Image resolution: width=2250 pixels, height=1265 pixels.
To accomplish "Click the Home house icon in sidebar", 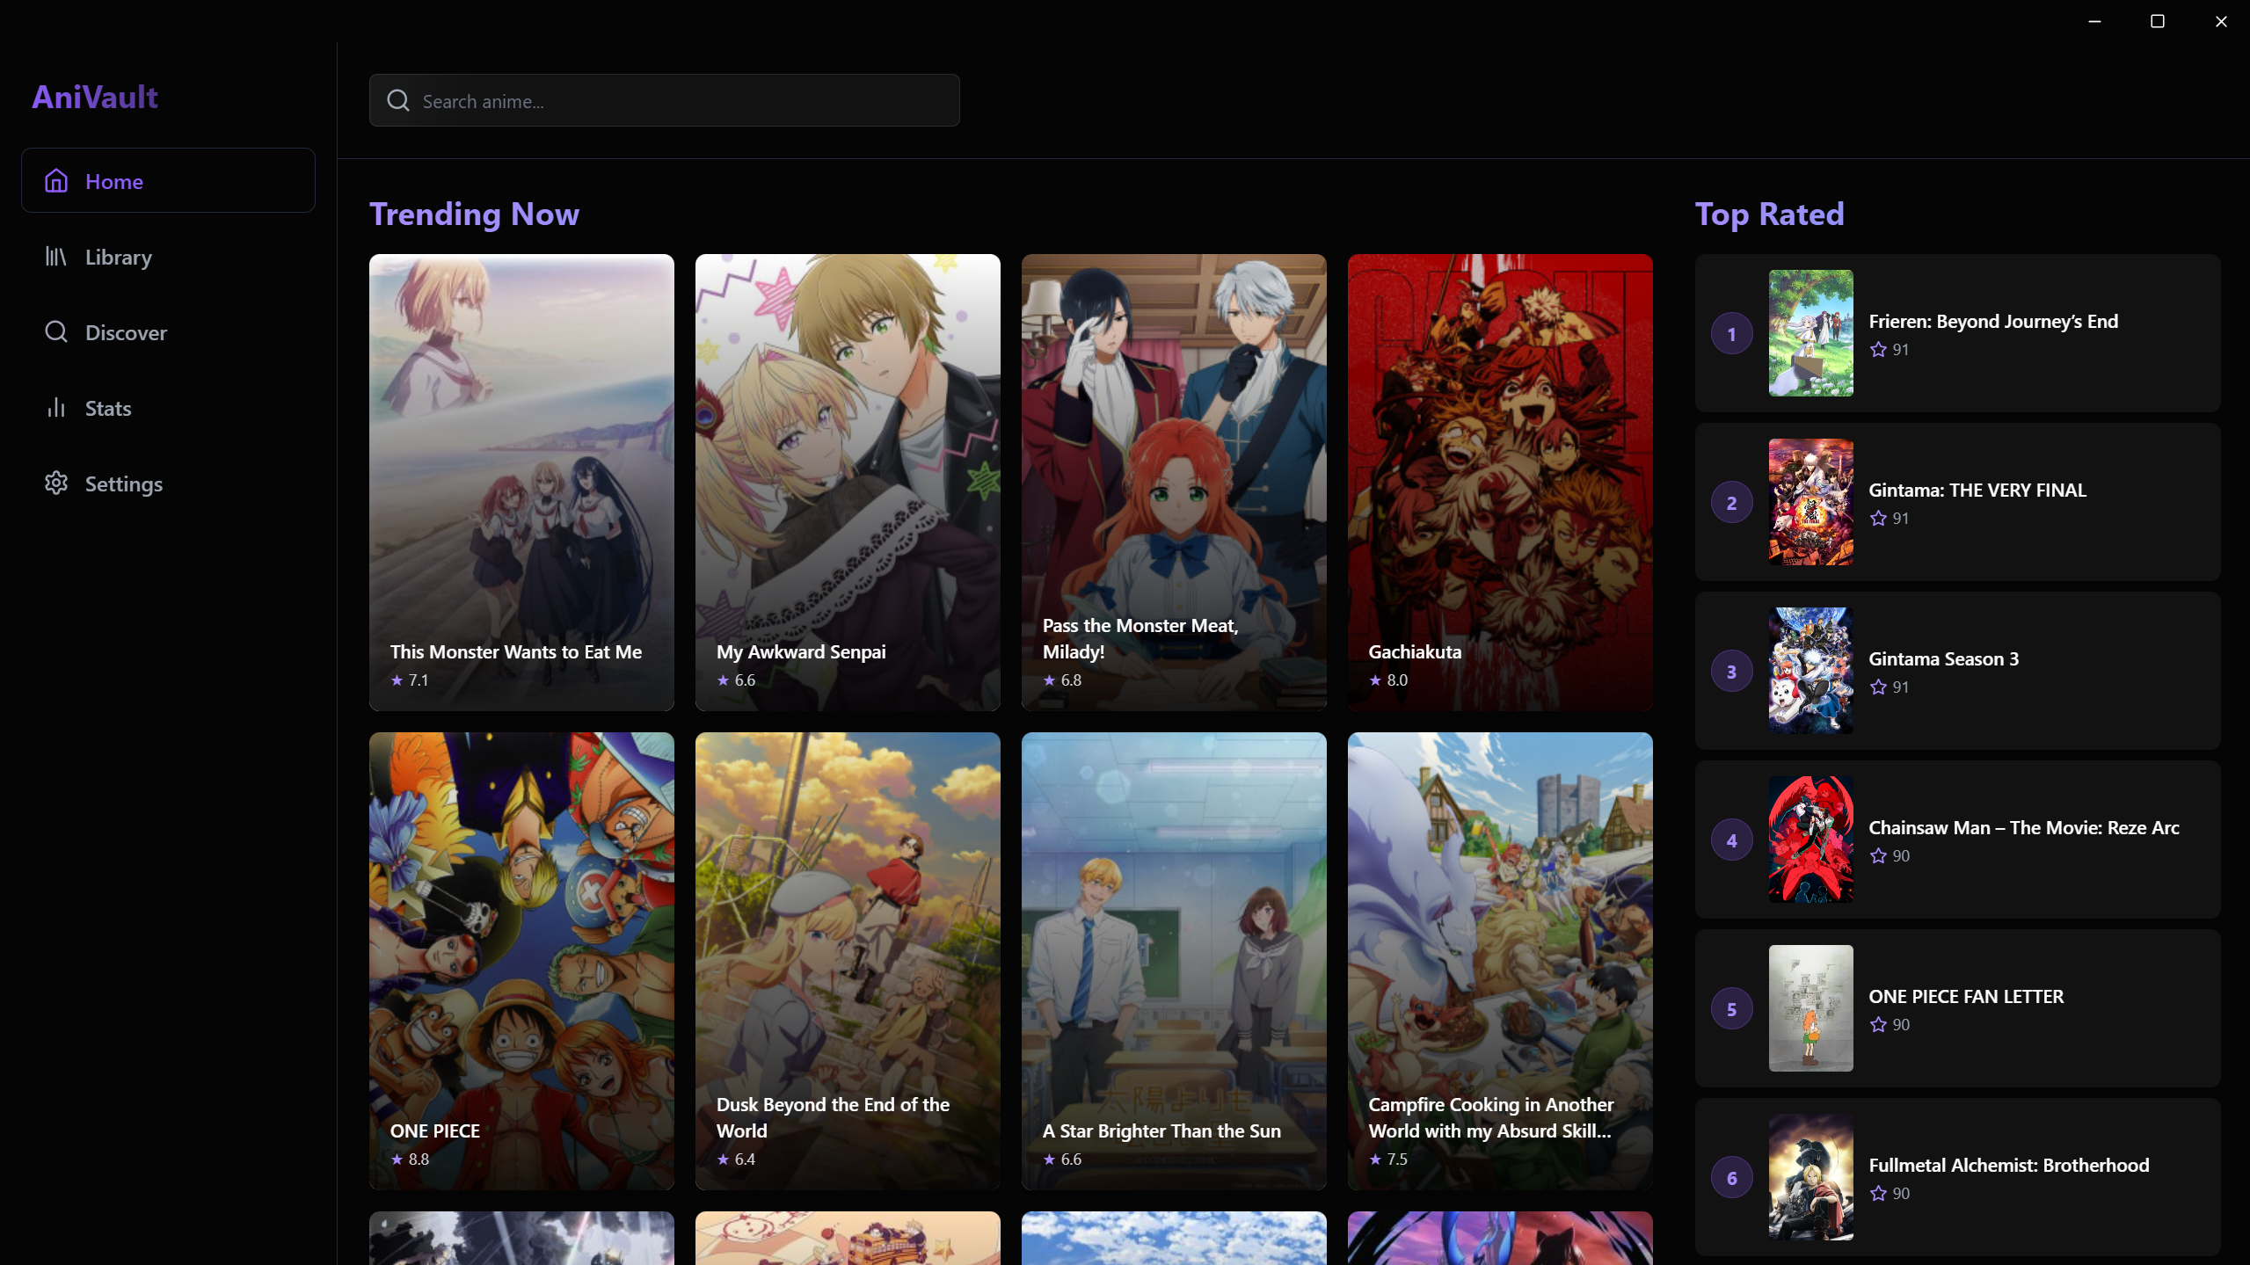I will coord(56,181).
